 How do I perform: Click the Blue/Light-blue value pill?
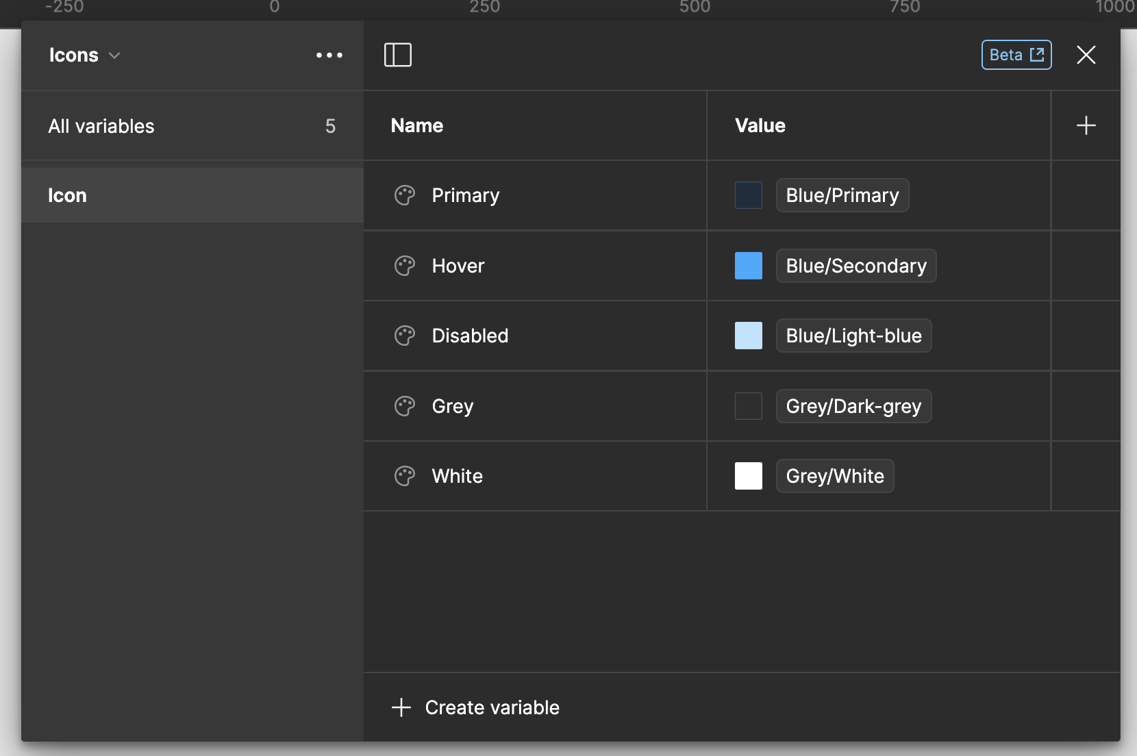coord(853,336)
